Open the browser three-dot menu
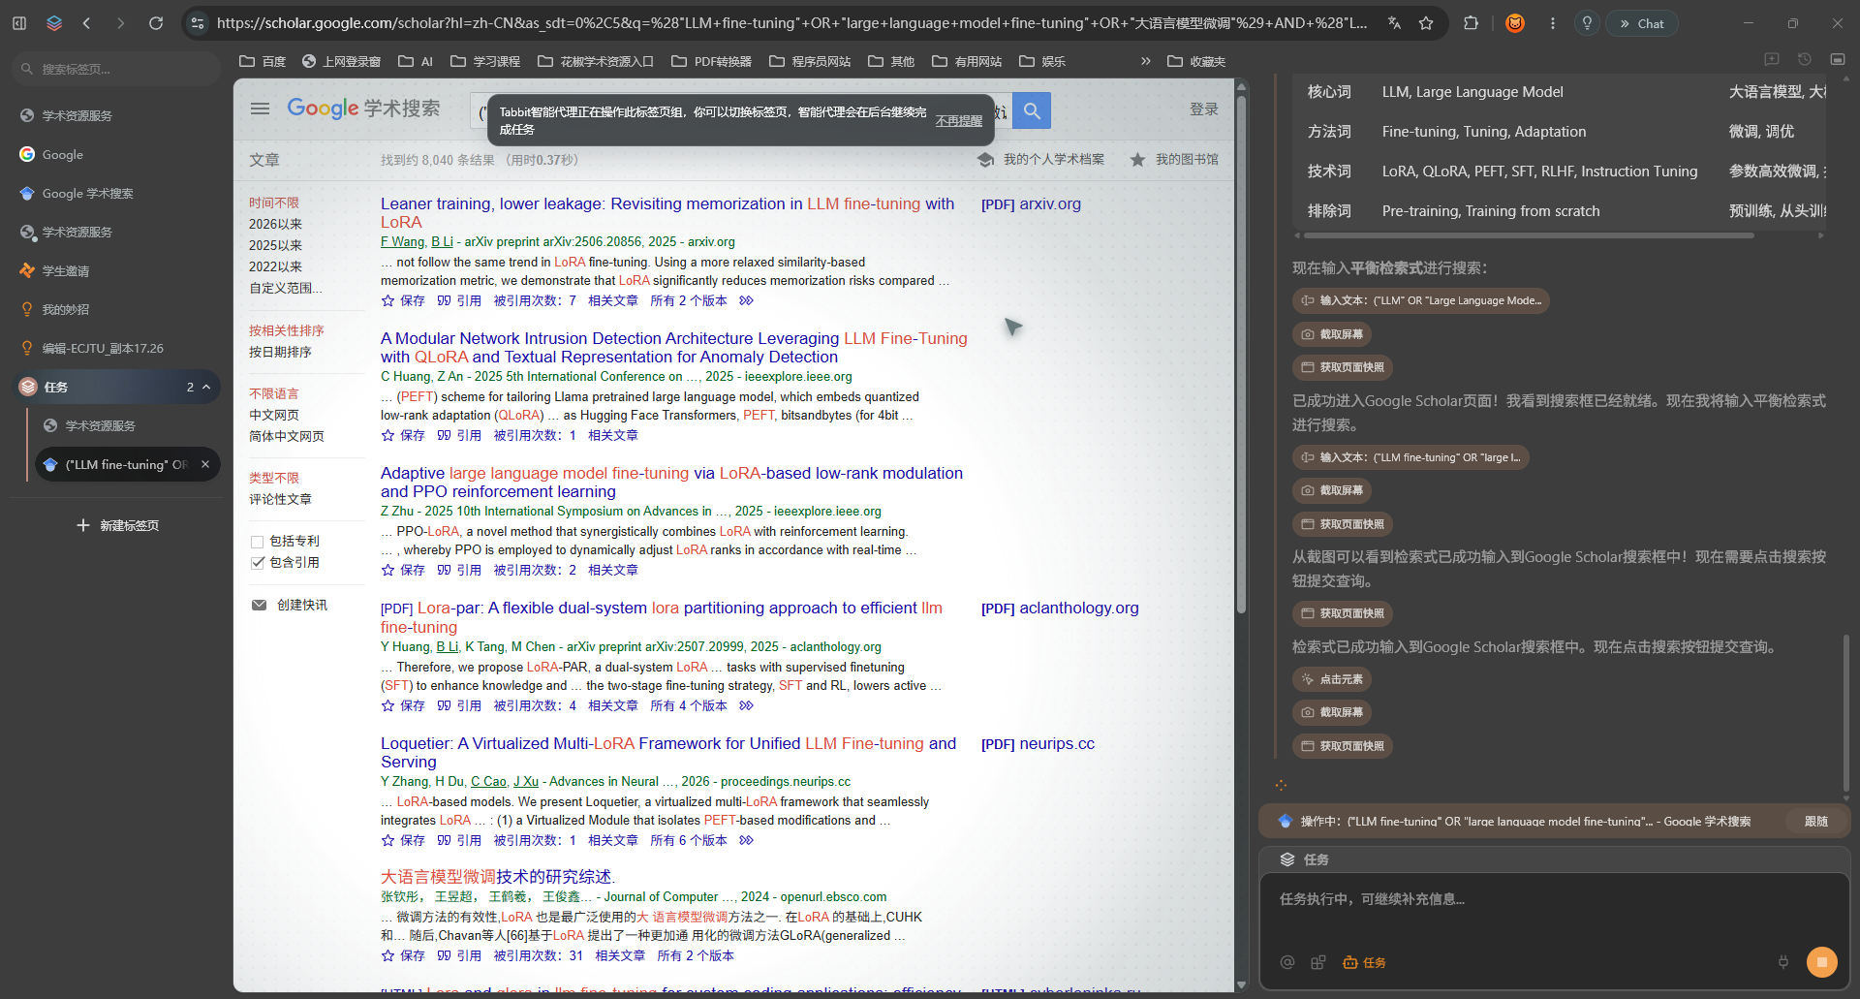Screen dimensions: 1860x999 tap(1553, 23)
